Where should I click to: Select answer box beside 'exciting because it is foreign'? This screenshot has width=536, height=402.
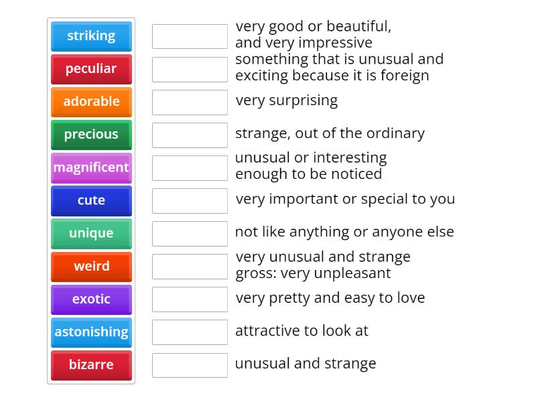click(190, 69)
